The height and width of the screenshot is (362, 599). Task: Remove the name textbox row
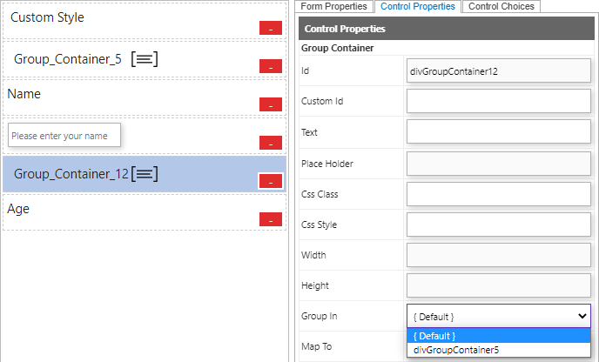coord(270,143)
